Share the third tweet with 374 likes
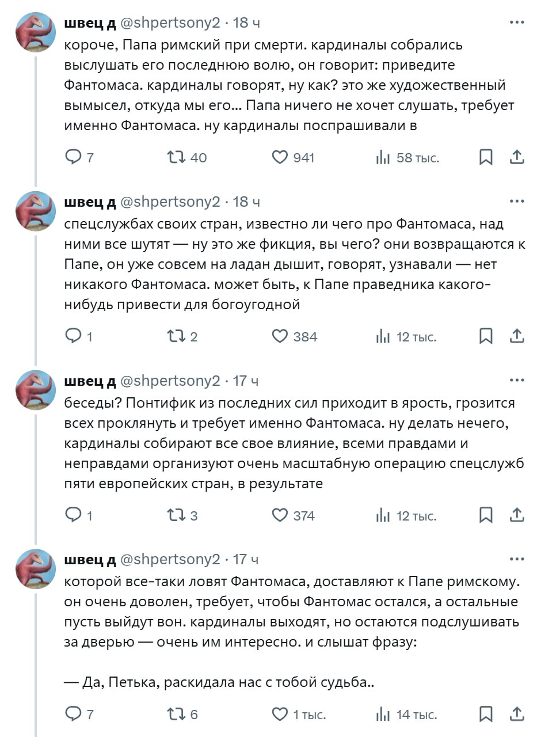Viewport: 541px width, 737px height. pyautogui.click(x=517, y=515)
